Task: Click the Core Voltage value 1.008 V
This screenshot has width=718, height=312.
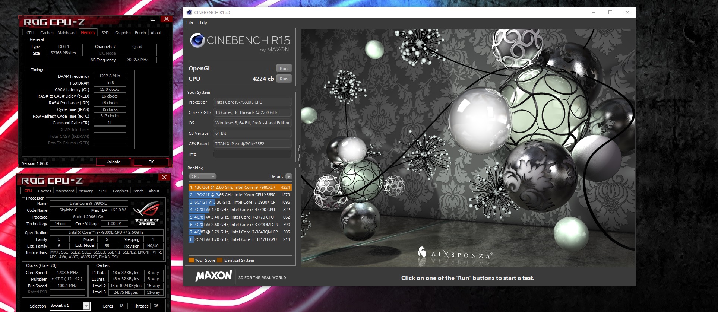Action: coord(114,223)
